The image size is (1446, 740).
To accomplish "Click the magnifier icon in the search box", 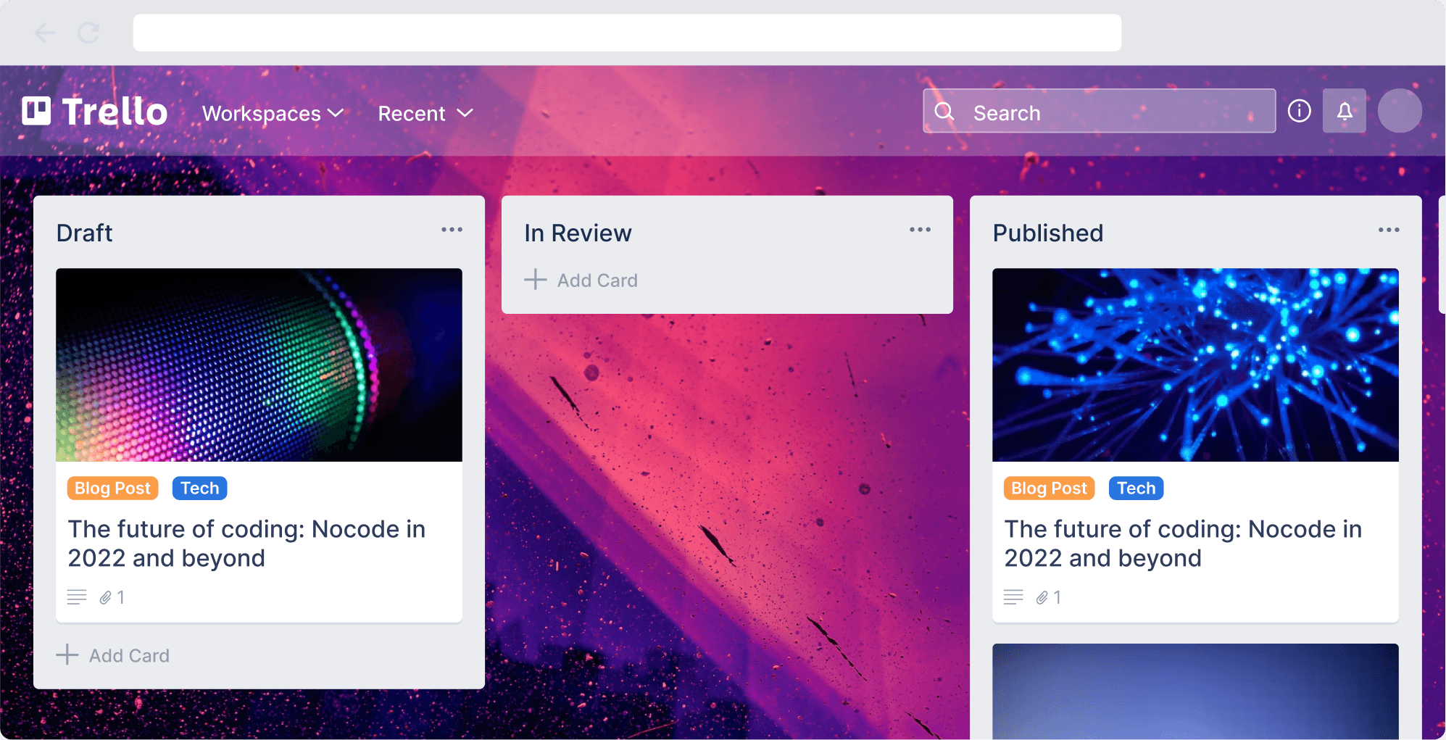I will pos(944,112).
